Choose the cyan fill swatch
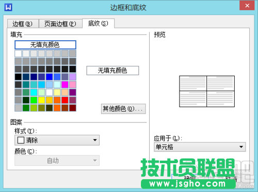 click(x=34, y=92)
